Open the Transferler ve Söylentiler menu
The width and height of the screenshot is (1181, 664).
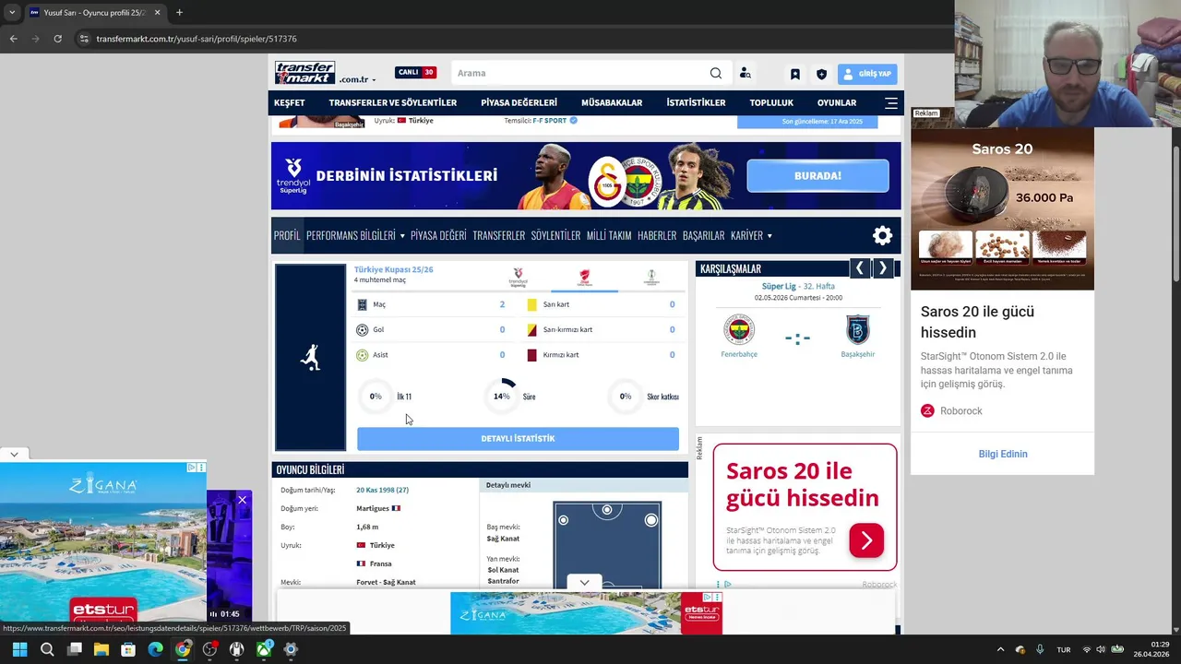tap(393, 102)
